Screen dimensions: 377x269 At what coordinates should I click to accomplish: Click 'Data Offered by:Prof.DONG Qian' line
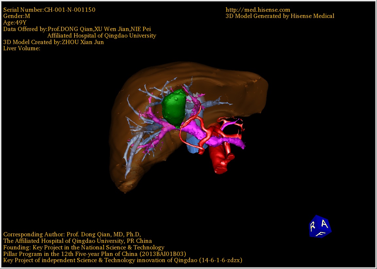coord(77,29)
